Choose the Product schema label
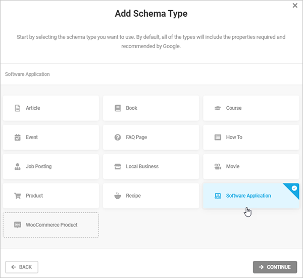303x278 pixels. point(34,196)
